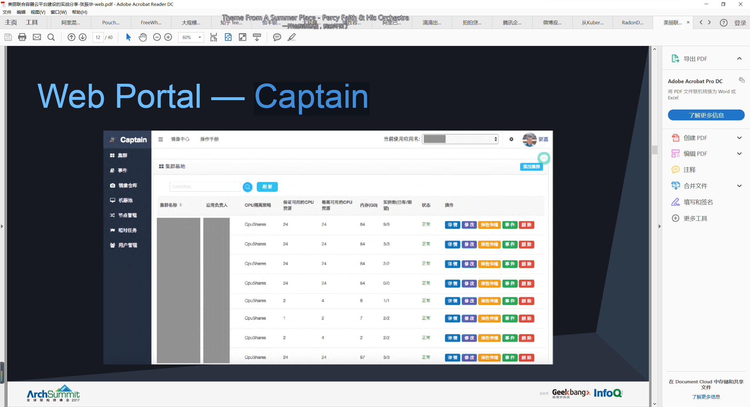Click the scrolling page display icon
750x407 pixels.
click(x=214, y=37)
